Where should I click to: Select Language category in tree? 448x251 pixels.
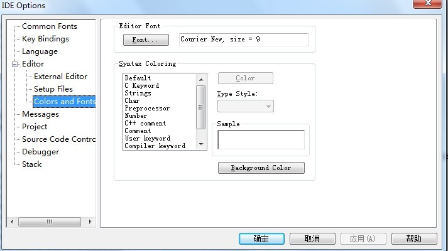tap(40, 51)
